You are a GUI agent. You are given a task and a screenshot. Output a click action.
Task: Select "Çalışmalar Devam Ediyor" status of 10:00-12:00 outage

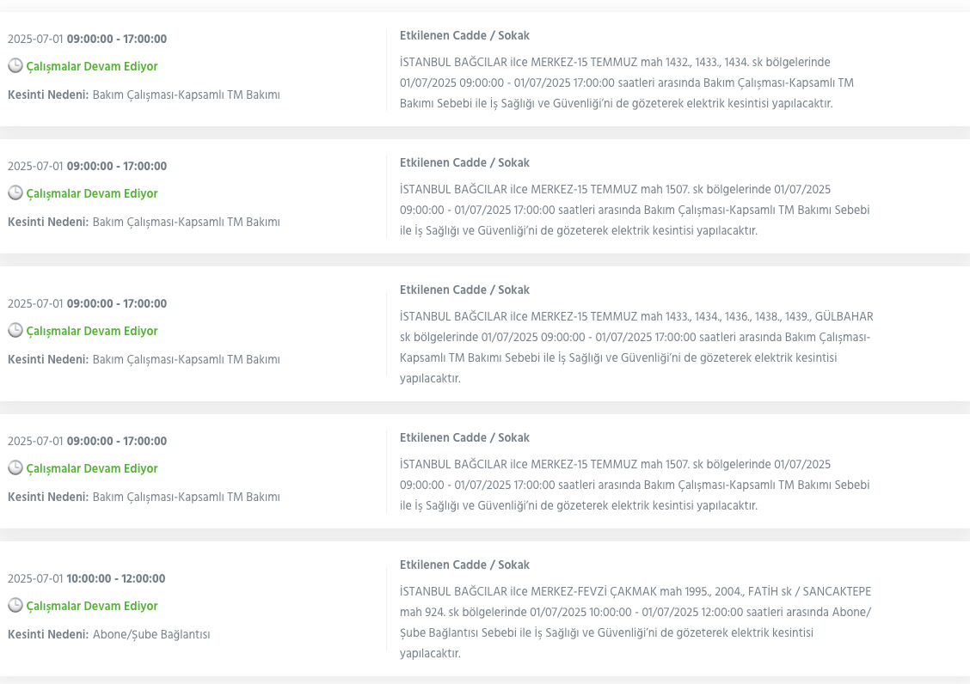(92, 606)
